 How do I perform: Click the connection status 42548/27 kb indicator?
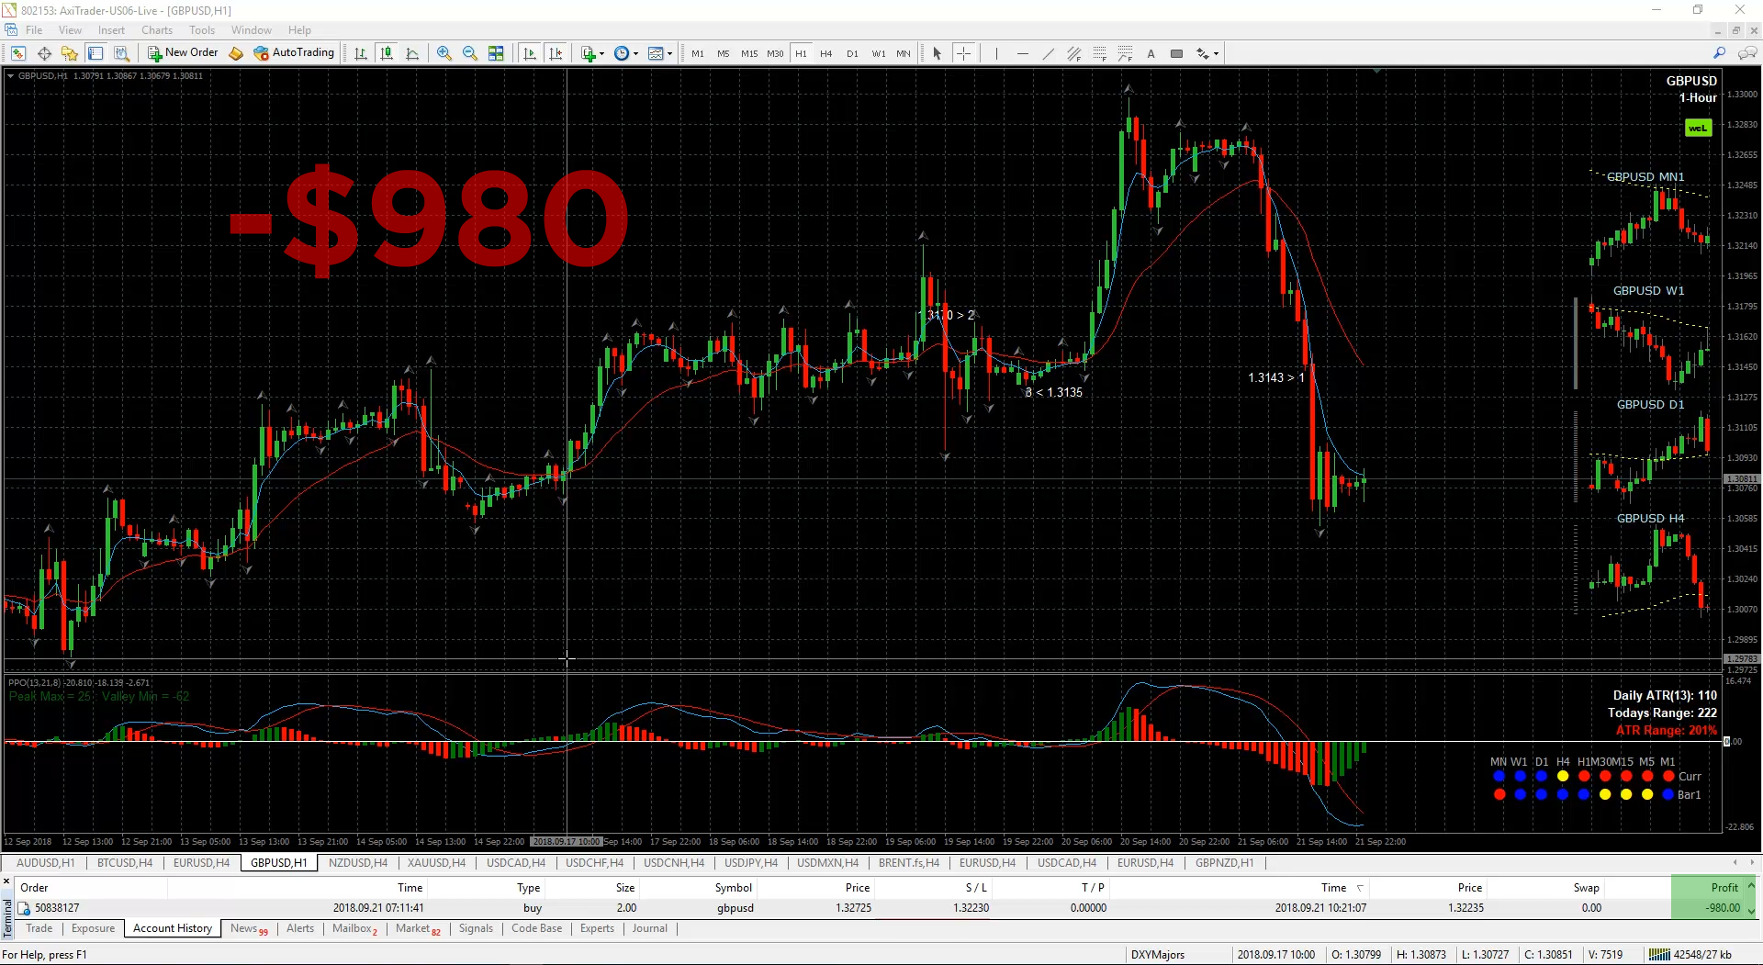pyautogui.click(x=1690, y=954)
